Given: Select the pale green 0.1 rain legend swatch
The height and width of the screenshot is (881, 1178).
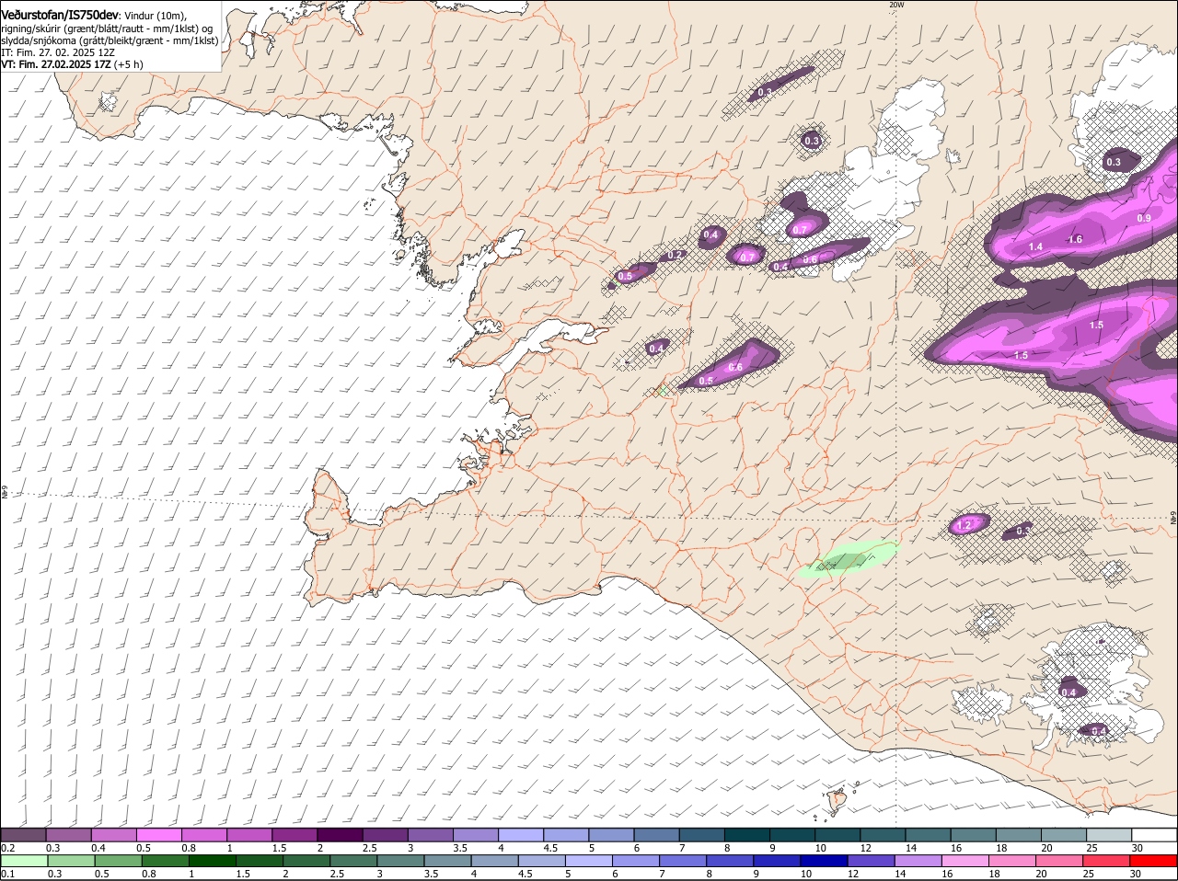Looking at the screenshot, I should pos(24,861).
